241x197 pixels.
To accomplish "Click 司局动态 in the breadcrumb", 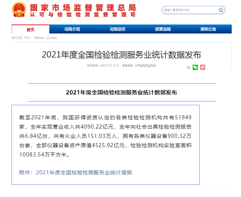I will 38,38.
